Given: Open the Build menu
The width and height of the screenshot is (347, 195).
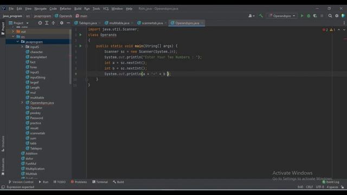Looking at the screenshot, I should pos(78,9).
